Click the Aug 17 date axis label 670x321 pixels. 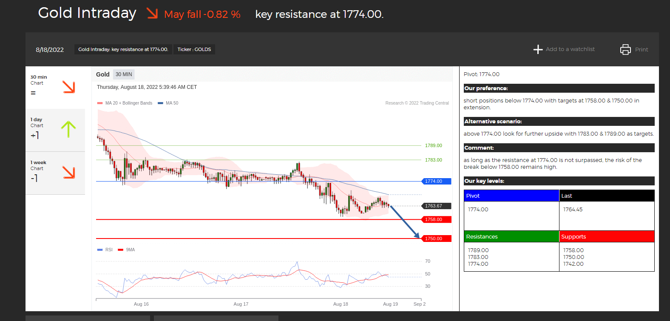[241, 304]
